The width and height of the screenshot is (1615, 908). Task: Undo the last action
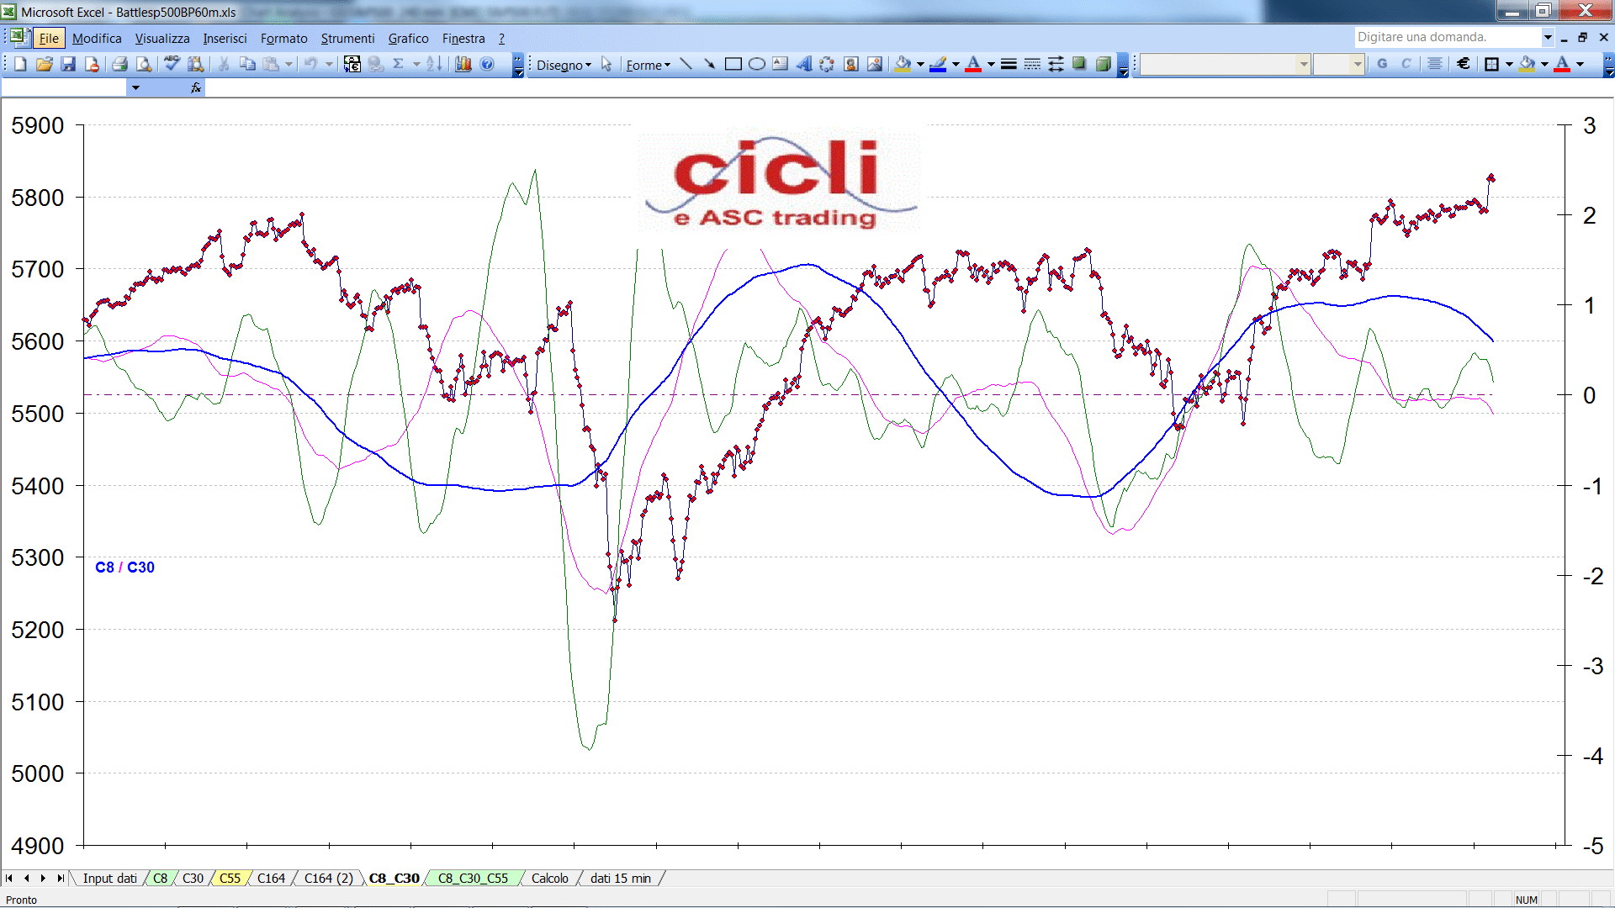311,64
